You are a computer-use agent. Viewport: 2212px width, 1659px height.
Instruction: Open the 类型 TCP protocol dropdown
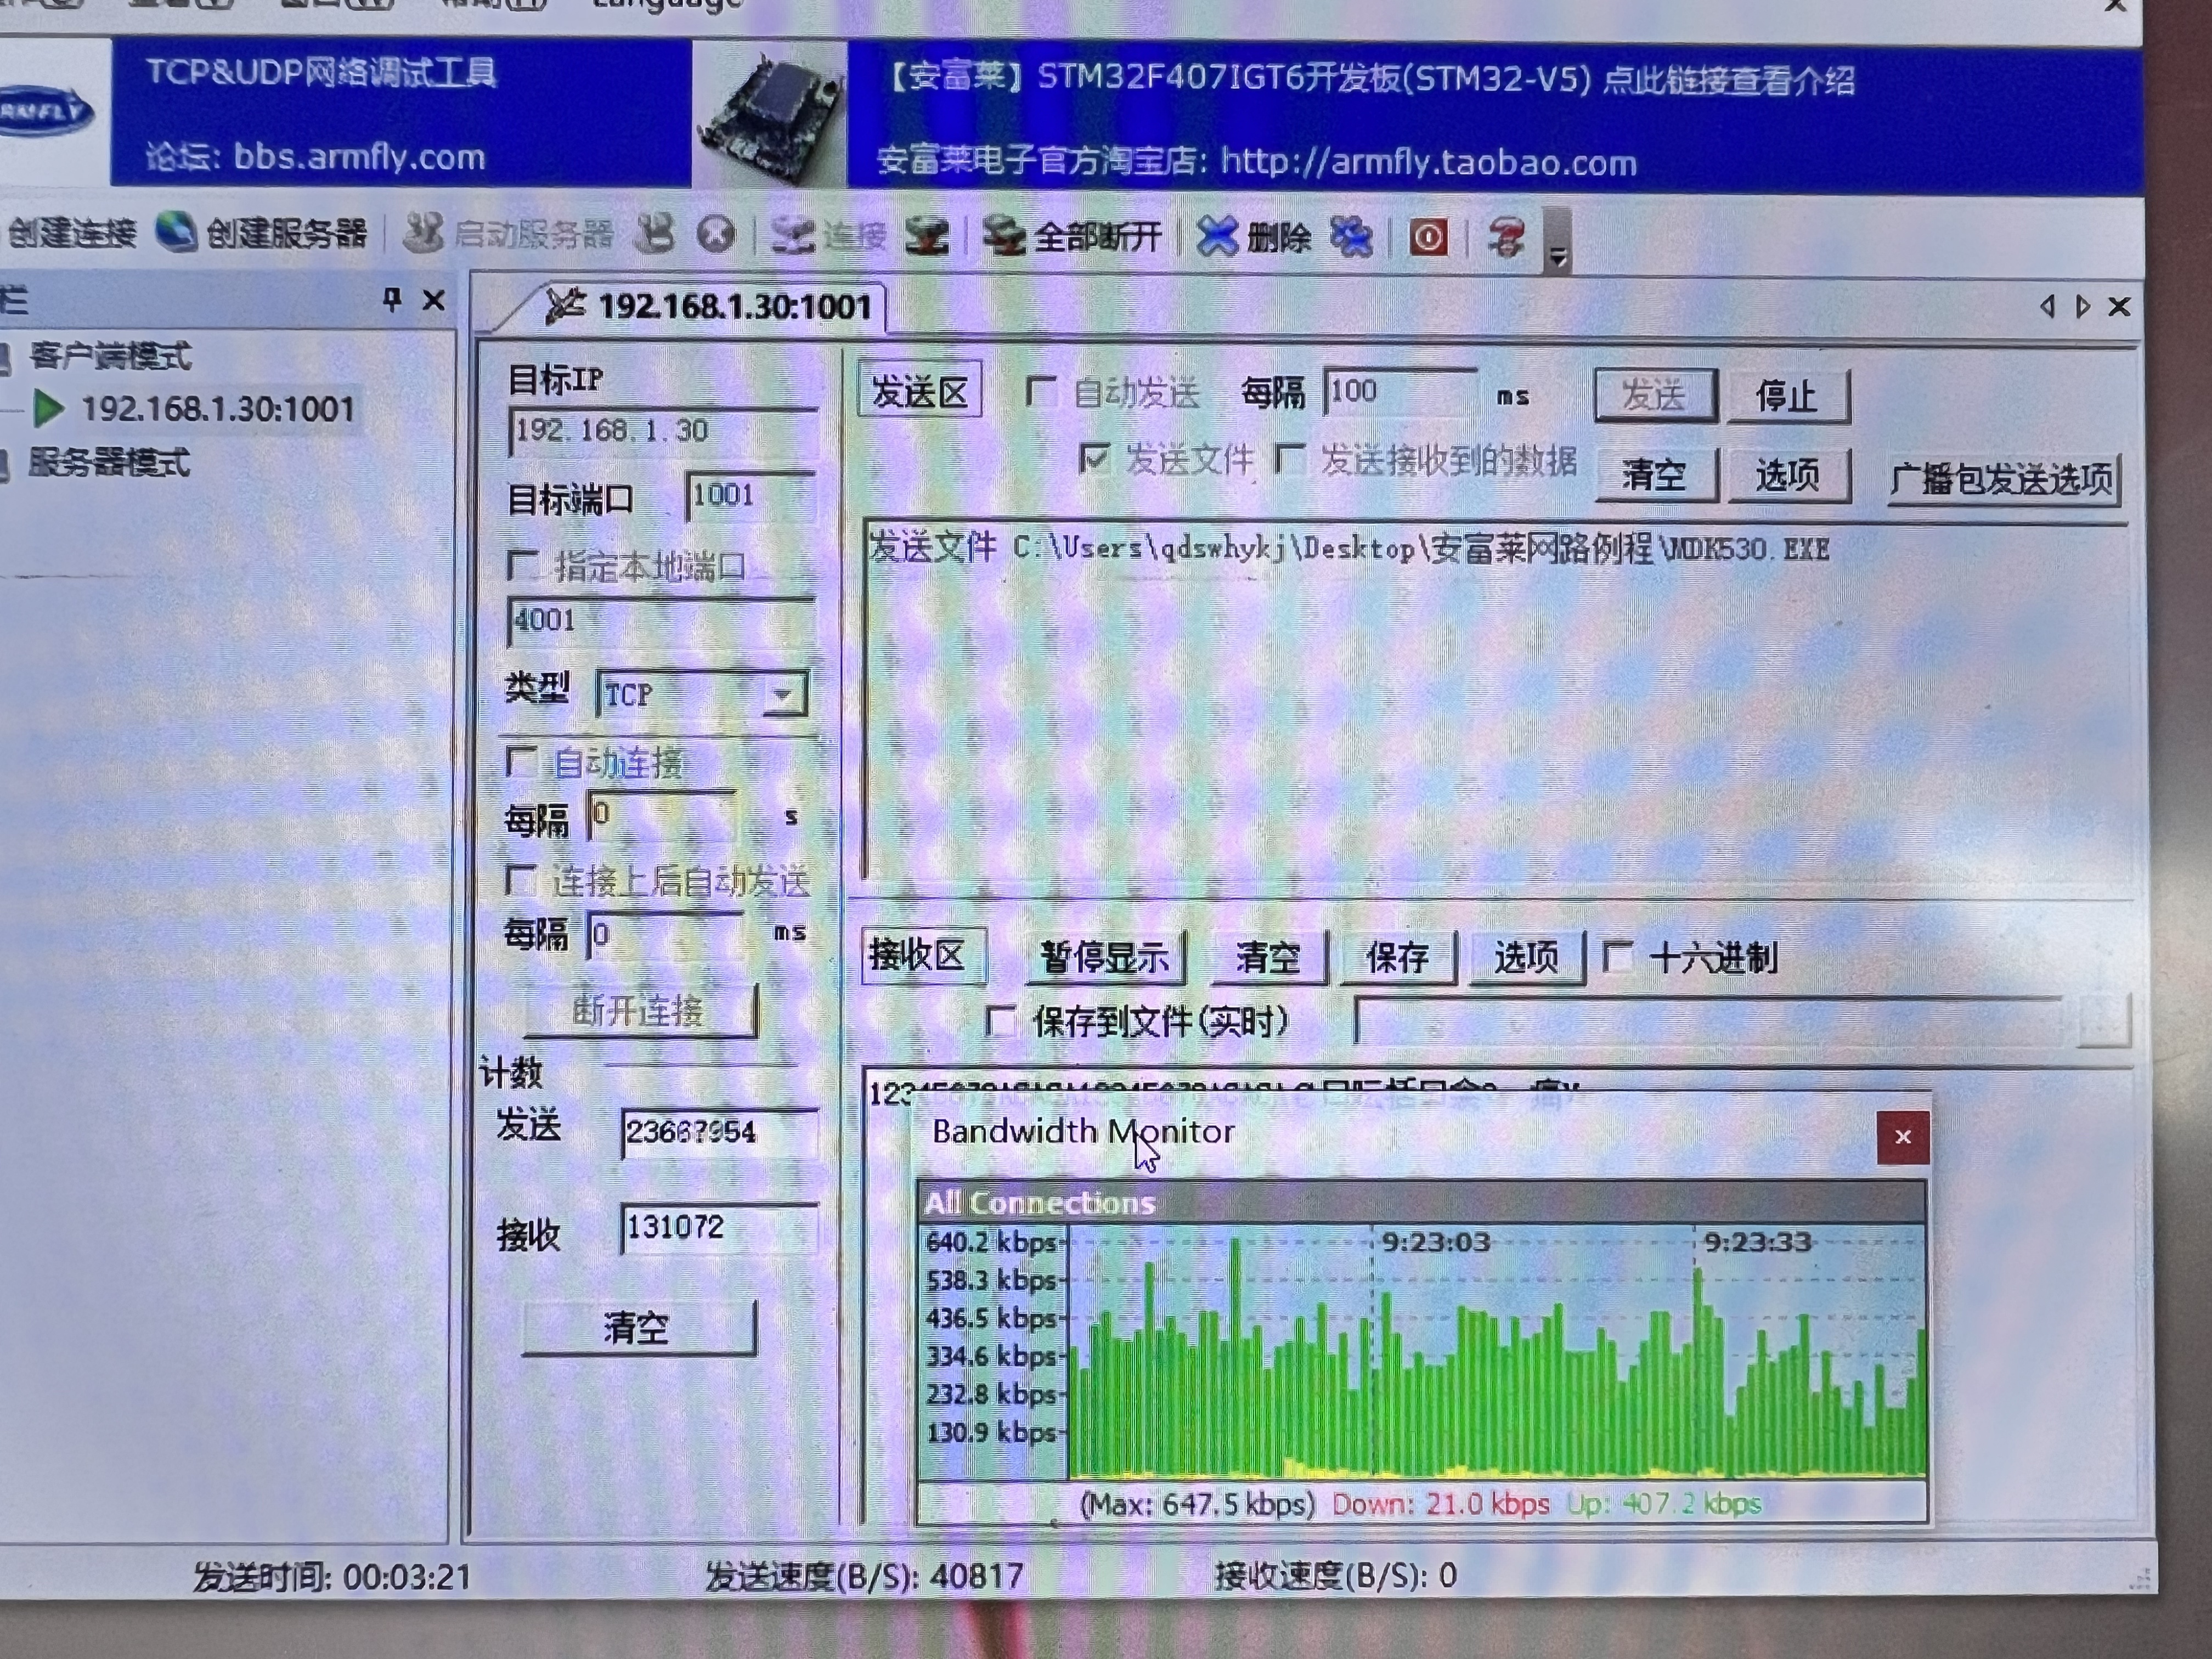[x=784, y=694]
